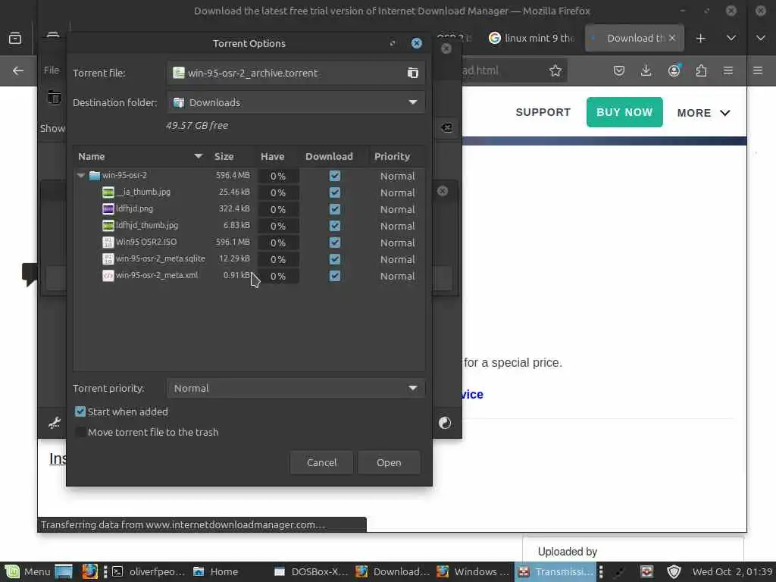Uncheck download for ldfhjd_thumb.jpg
Image resolution: width=776 pixels, height=582 pixels.
click(x=334, y=226)
